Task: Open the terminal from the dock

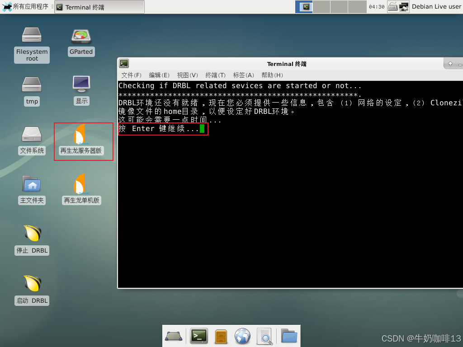Action: pos(199,336)
